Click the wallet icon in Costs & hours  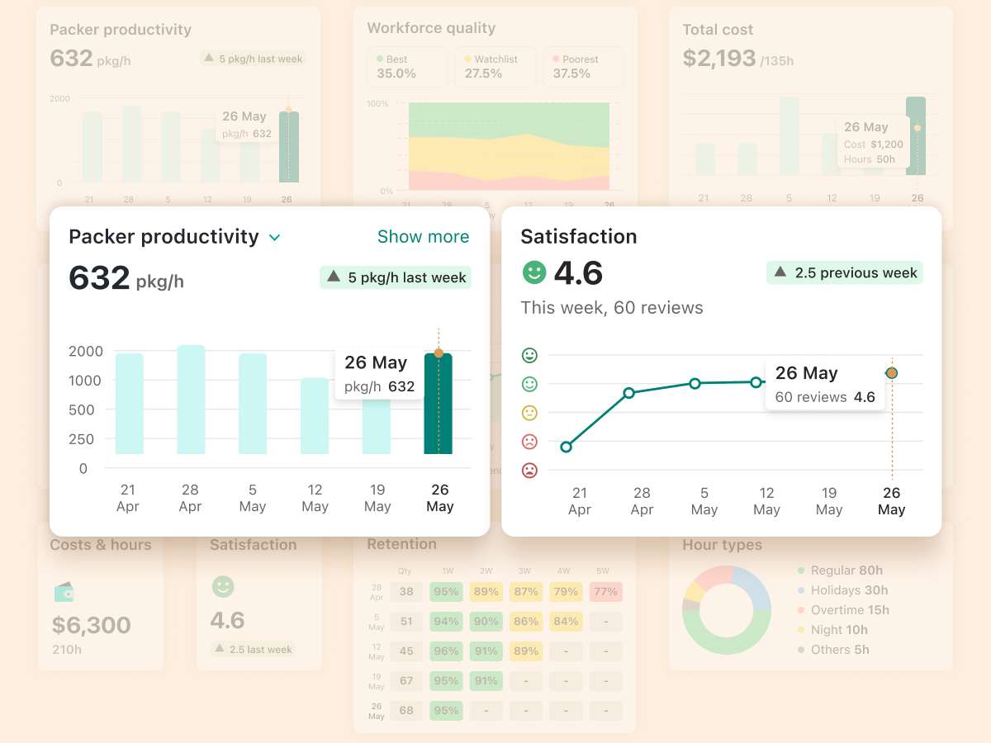[64, 591]
